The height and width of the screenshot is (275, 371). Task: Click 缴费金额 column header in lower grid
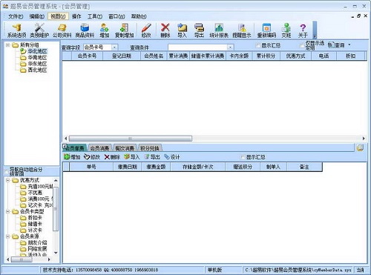pyautogui.click(x=156, y=167)
